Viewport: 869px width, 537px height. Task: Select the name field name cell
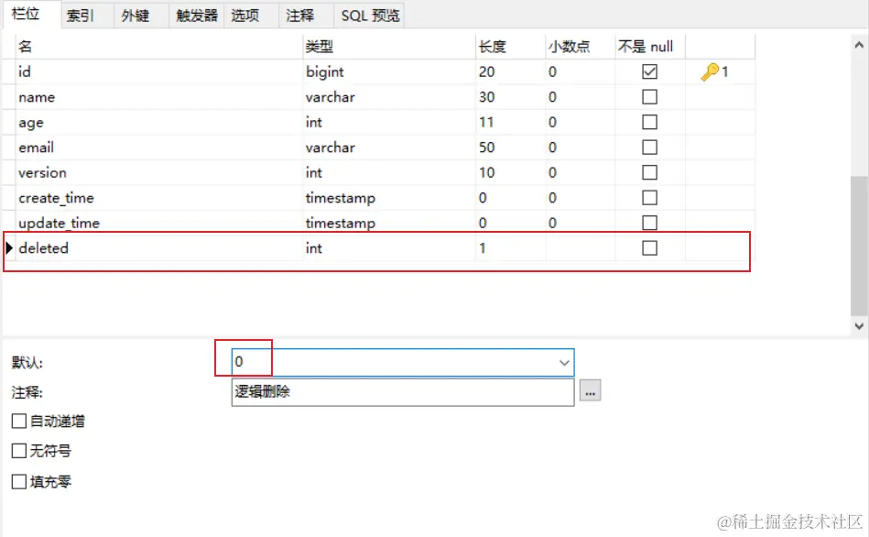158,97
